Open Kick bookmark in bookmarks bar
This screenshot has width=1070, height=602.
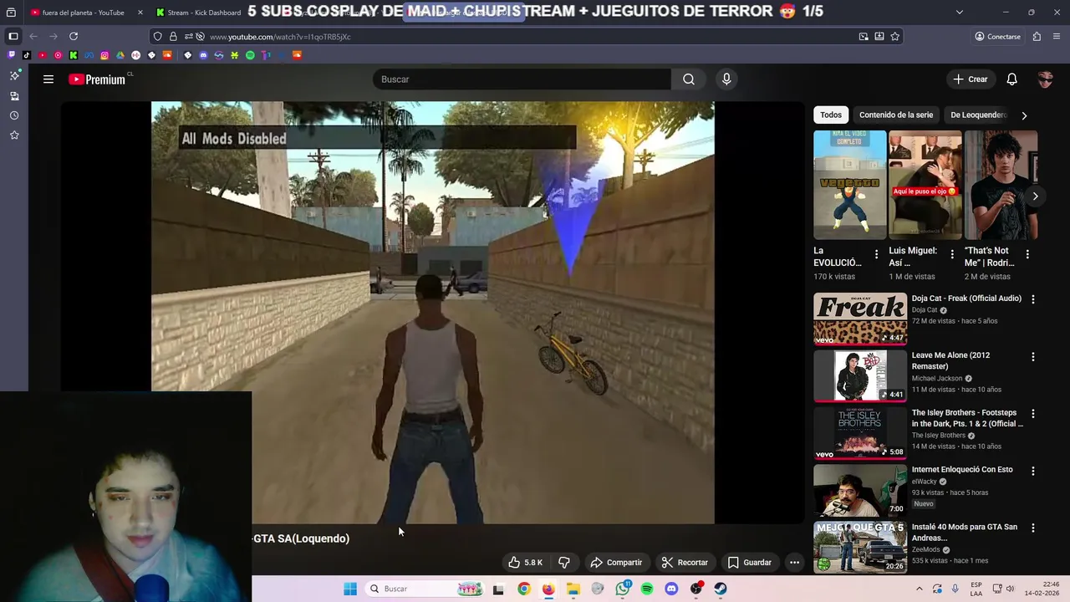tap(74, 55)
